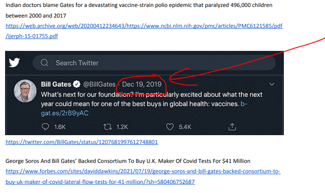This screenshot has height=193, width=325.
Task: Click the 1.6K reply count
Action: click(x=60, y=127)
